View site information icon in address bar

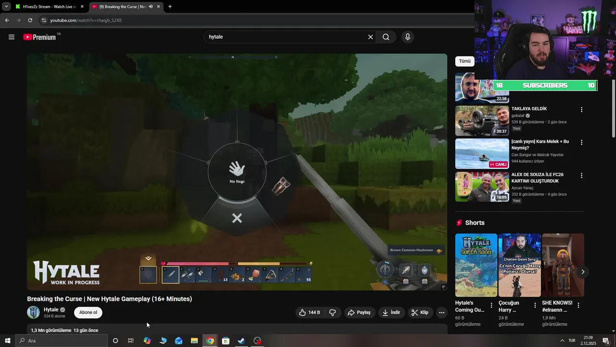point(44,20)
